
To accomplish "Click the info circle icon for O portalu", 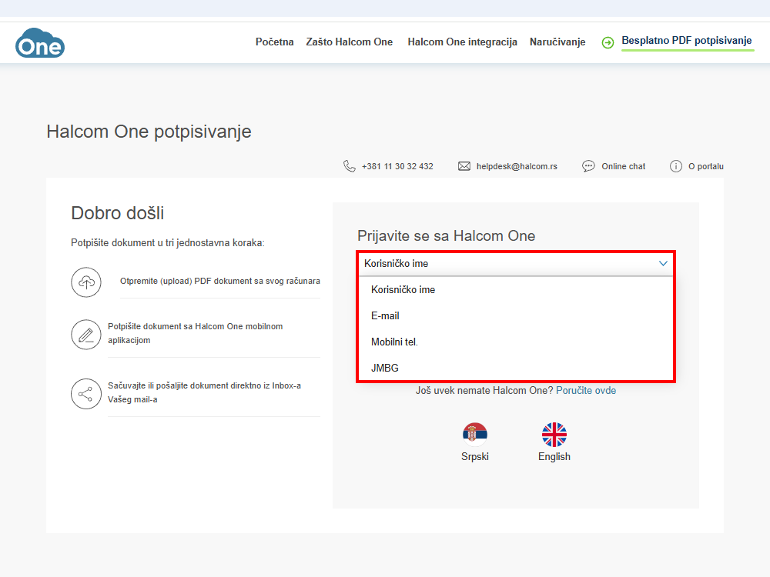I will pyautogui.click(x=676, y=166).
